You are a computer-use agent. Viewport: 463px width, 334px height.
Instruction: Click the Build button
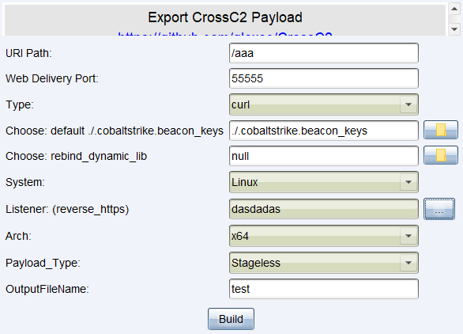[231, 319]
